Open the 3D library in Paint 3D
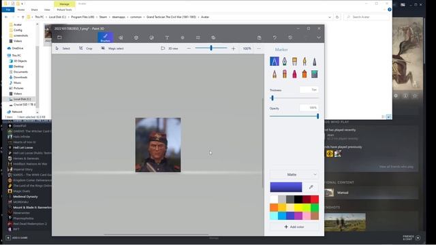Image resolution: width=436 pixels, height=245 pixels. [x=213, y=37]
